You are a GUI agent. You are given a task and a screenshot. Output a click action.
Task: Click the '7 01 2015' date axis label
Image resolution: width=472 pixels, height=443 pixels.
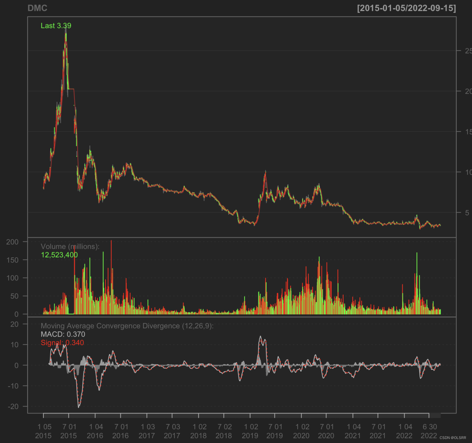pos(69,431)
